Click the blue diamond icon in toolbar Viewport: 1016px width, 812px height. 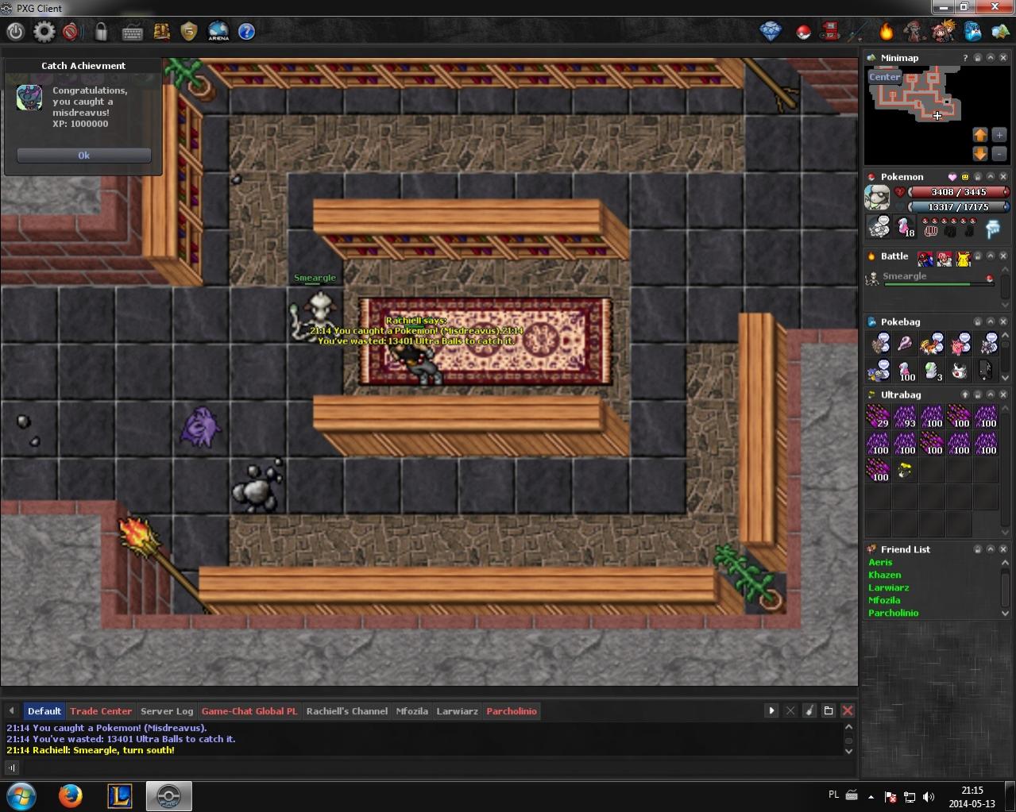pyautogui.click(x=770, y=32)
